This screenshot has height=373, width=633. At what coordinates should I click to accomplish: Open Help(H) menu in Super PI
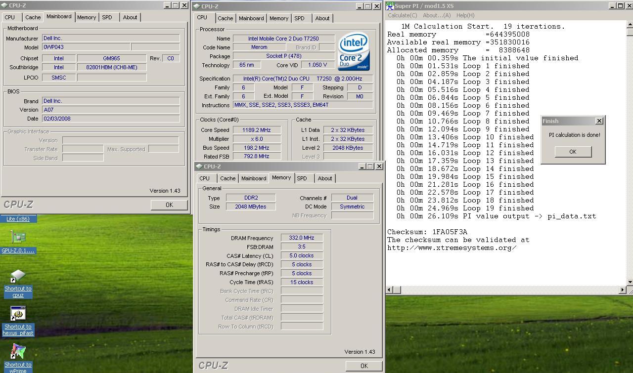click(465, 15)
